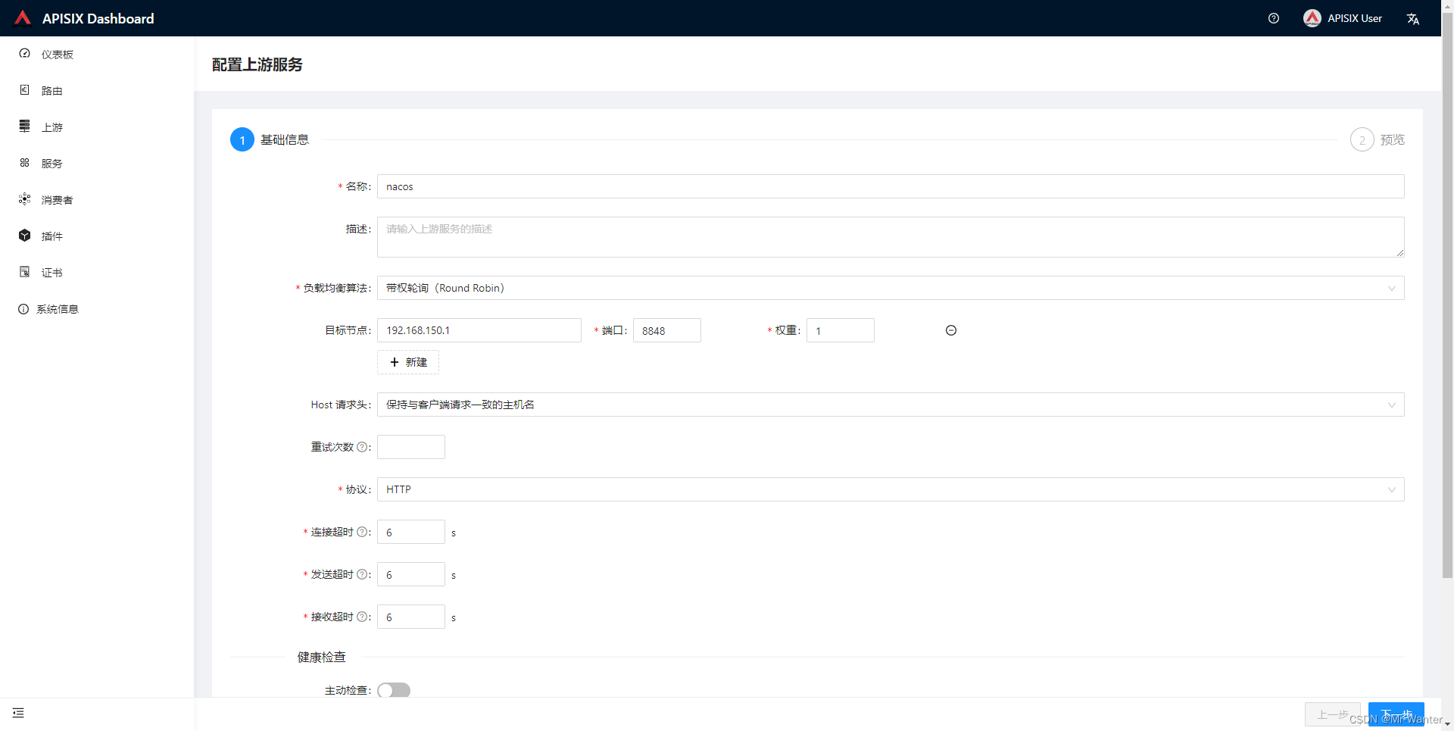Click the 发送超时 timeout input
Screen dimensions: 1454x731
(411, 574)
